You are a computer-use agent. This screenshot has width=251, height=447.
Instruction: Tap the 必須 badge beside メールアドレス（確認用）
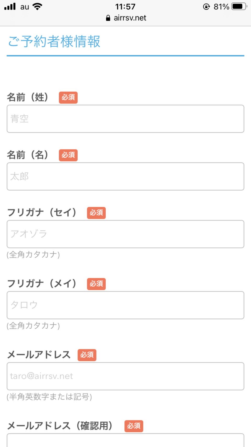tap(134, 426)
